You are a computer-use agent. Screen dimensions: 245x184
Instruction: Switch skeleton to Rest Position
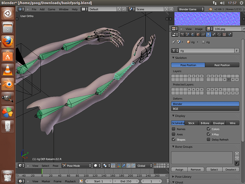click(222, 65)
